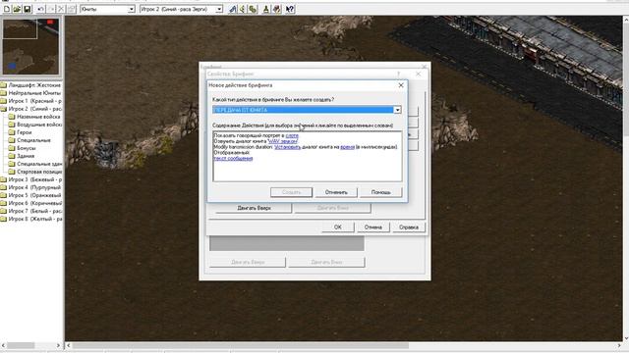
Task: Click first toolbar icon after player dropdown
Action: [x=233, y=9]
